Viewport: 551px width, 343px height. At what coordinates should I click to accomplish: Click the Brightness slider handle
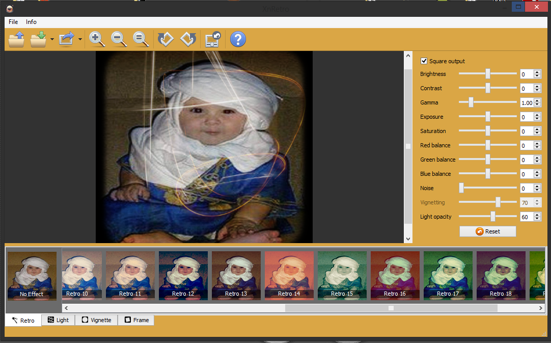tap(487, 74)
